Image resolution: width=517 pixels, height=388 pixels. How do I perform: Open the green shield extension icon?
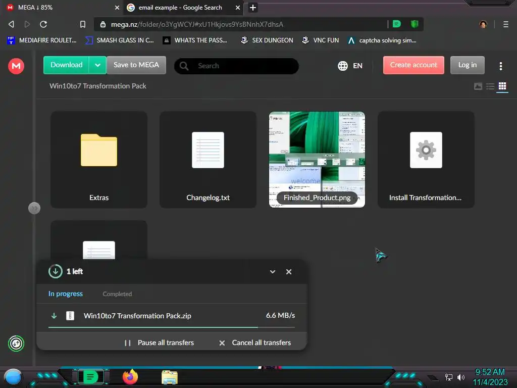pos(415,24)
